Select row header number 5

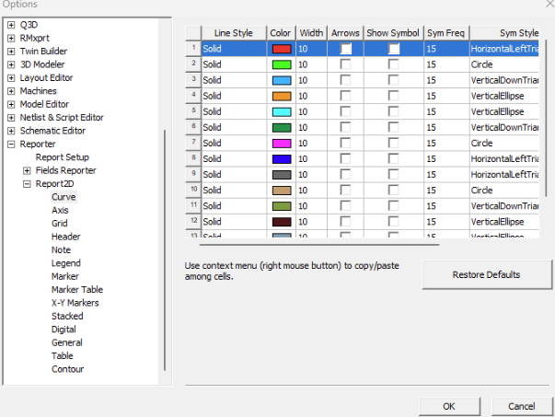tap(193, 111)
